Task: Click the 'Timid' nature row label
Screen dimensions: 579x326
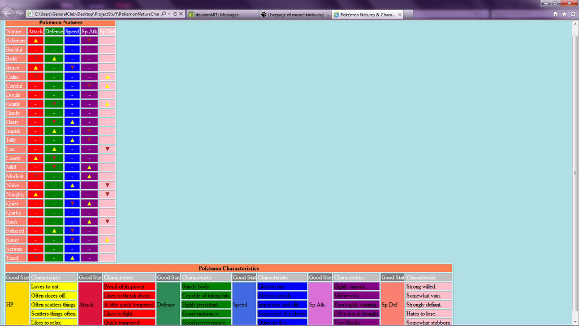Action: coord(16,258)
